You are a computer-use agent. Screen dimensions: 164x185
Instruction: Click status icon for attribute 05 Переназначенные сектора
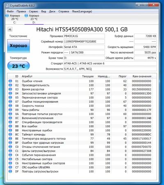(10, 97)
